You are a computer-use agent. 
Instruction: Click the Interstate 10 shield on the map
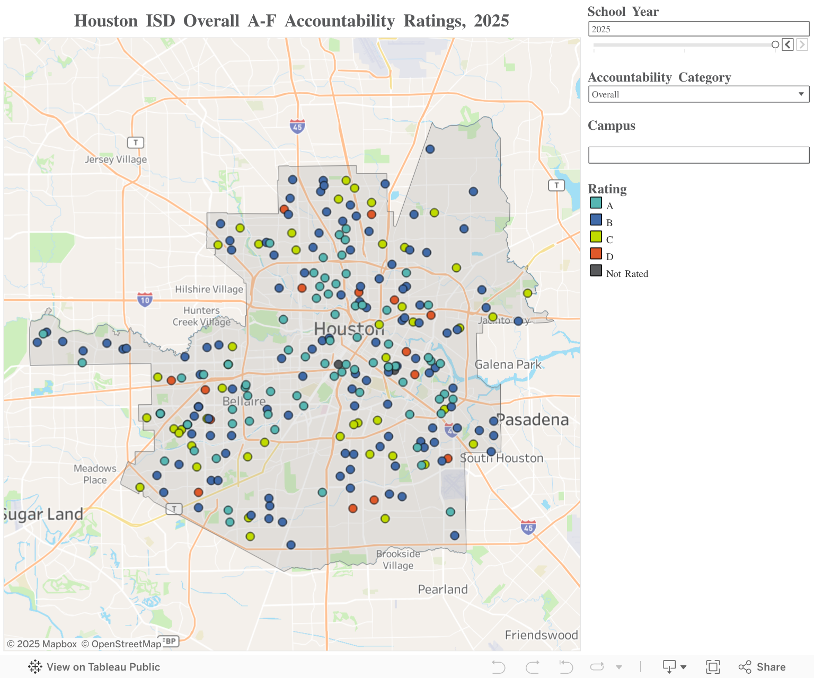point(145,299)
